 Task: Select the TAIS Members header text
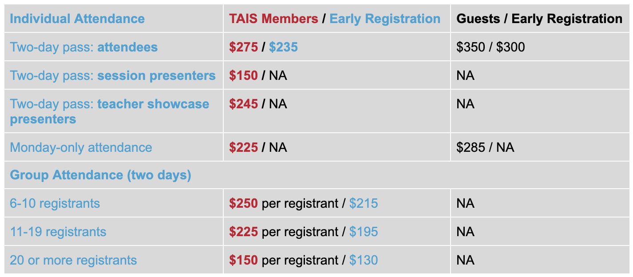[x=273, y=19]
